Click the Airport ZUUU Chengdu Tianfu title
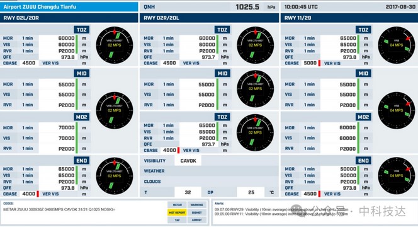The width and height of the screenshot is (418, 227). coord(40,7)
